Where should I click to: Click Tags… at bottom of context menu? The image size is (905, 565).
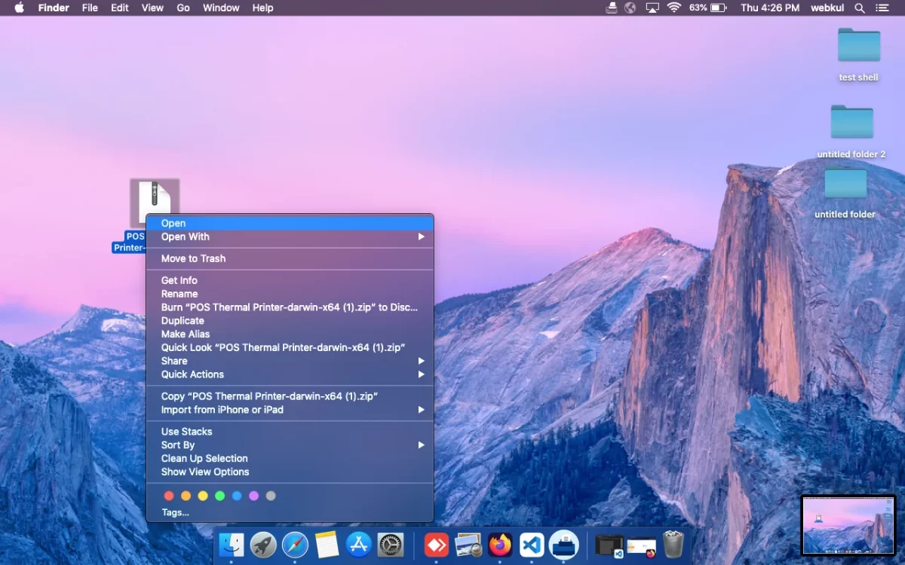tap(175, 512)
